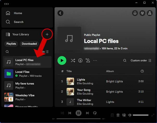157x123 pixels.
Task: Open Bright Lights album for track 2
Action: [x=114, y=92]
